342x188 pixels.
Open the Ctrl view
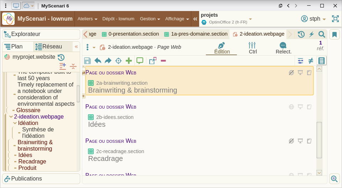tap(253, 48)
